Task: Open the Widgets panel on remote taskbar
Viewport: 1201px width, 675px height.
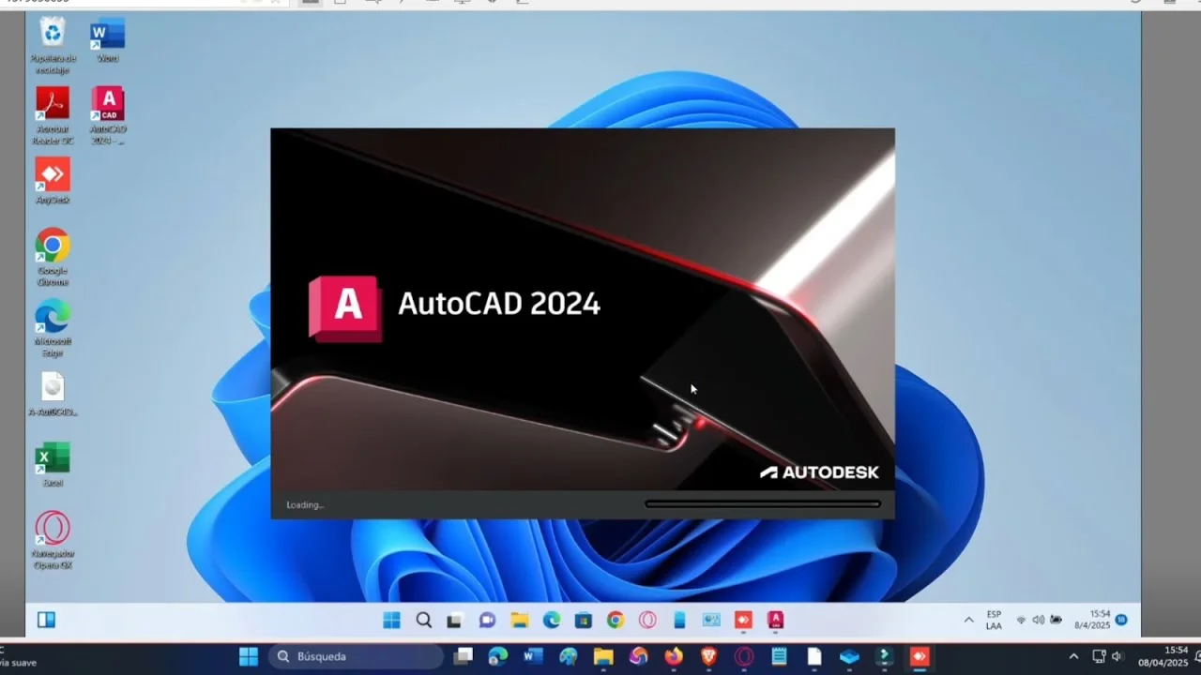Action: point(46,620)
